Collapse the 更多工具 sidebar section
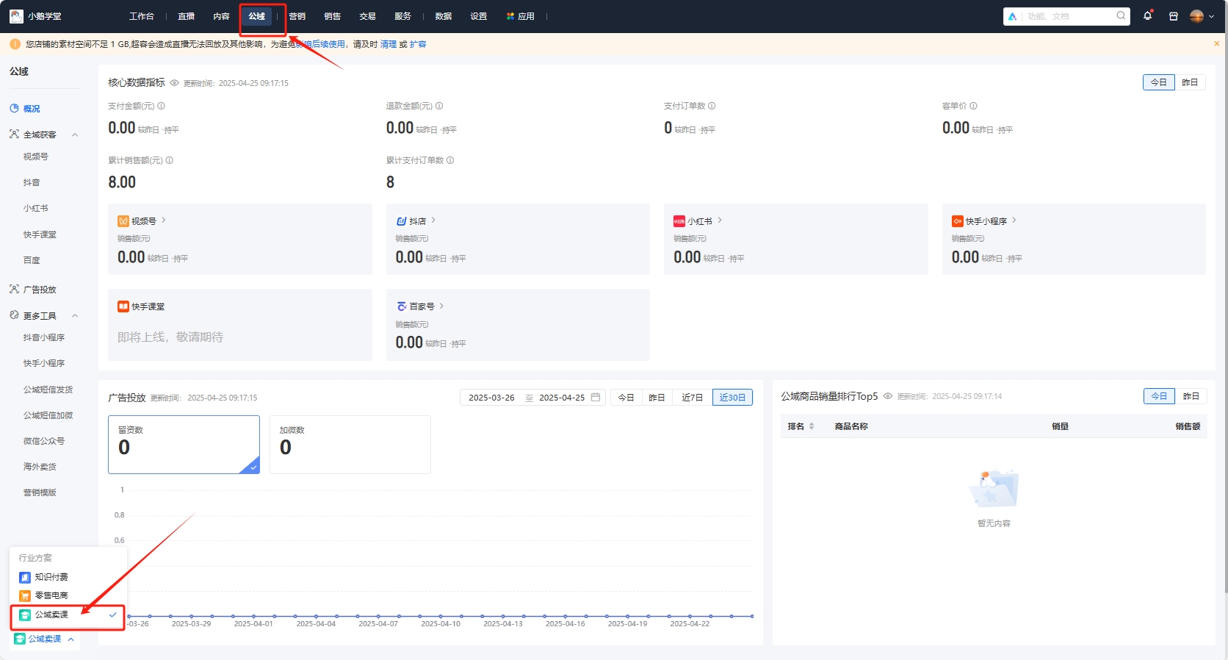This screenshot has height=660, width=1228. (x=75, y=316)
